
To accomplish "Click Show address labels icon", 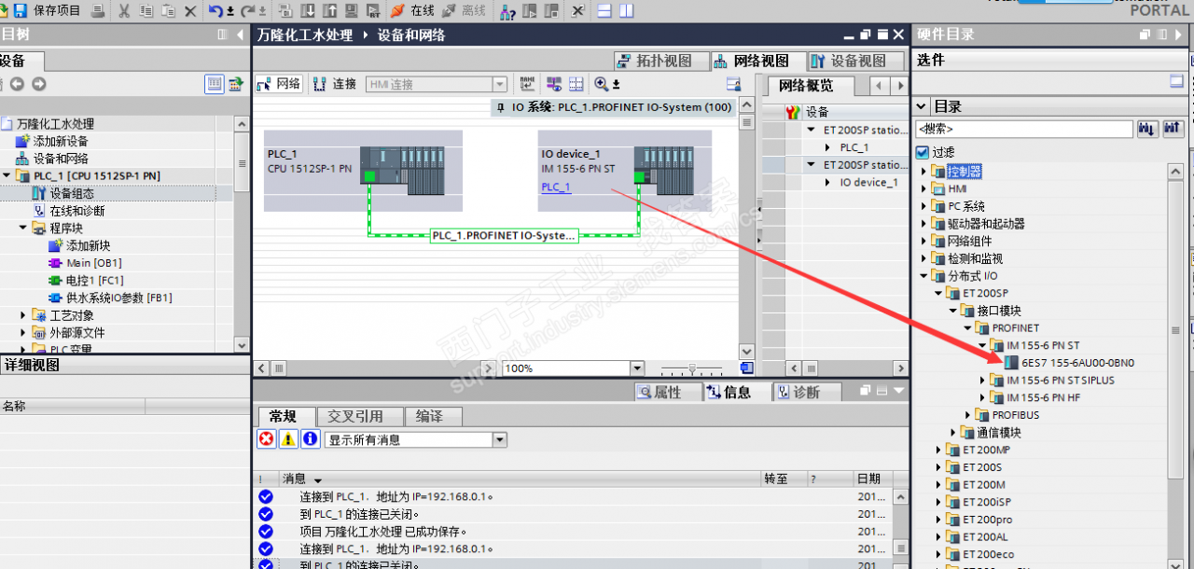I will 553,84.
